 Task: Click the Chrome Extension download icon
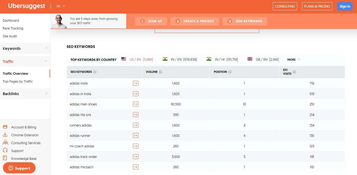coord(5,135)
